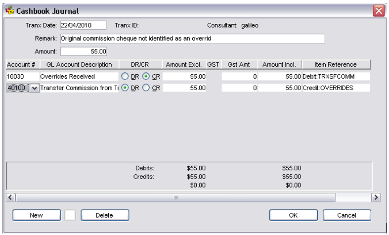Cancel the cashbook journal entry
The height and width of the screenshot is (235, 389).
[x=347, y=215]
